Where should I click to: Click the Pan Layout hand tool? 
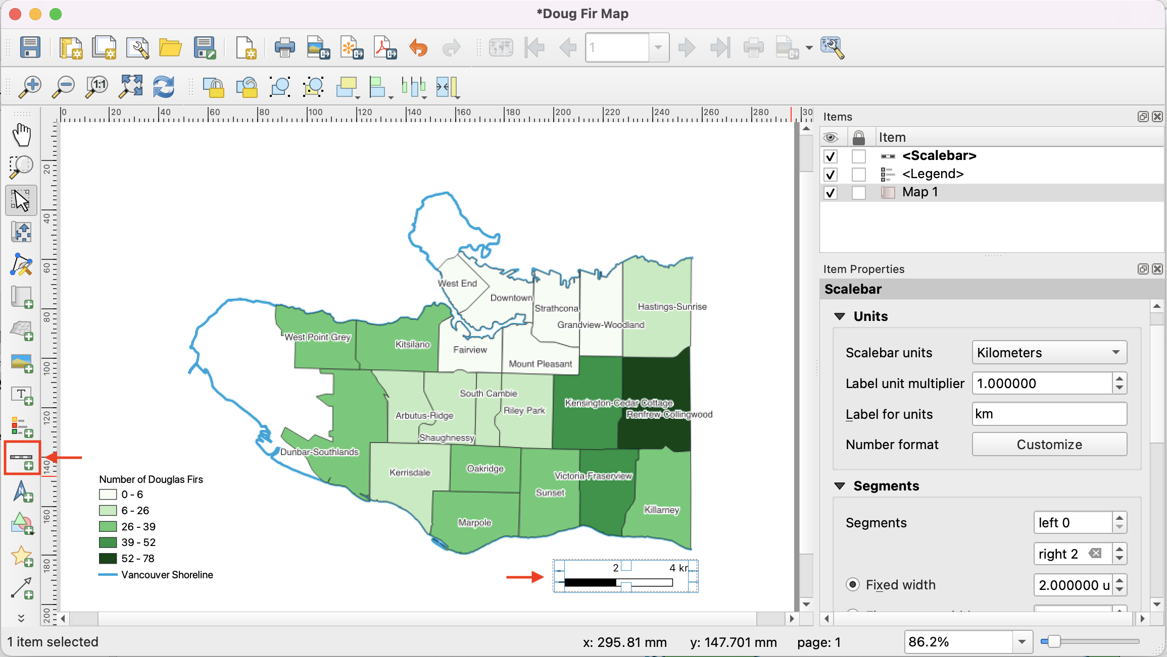22,135
